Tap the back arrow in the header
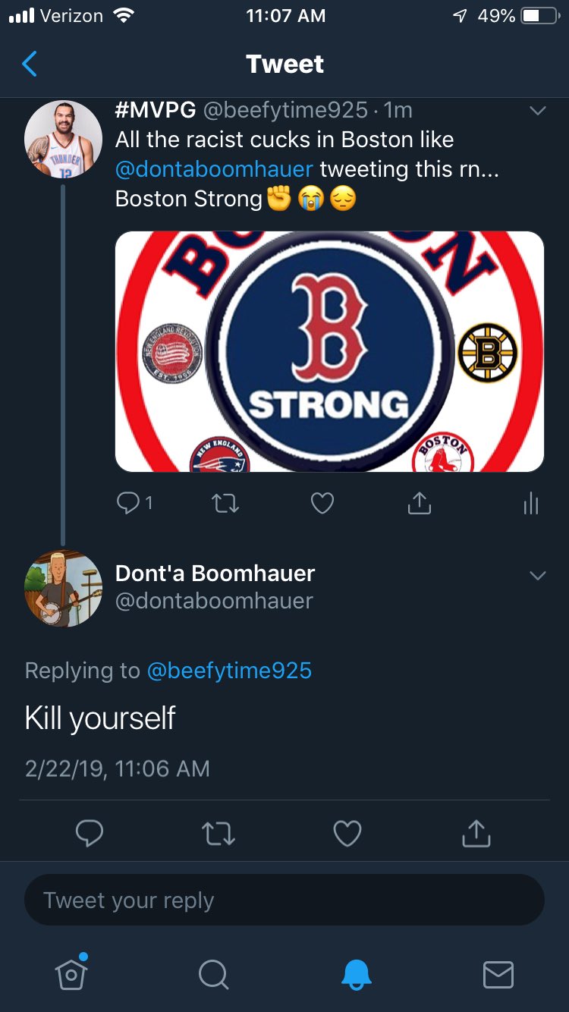569x1012 pixels. [x=30, y=64]
